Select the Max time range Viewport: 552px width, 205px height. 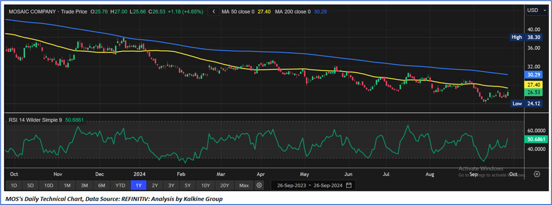click(x=243, y=185)
